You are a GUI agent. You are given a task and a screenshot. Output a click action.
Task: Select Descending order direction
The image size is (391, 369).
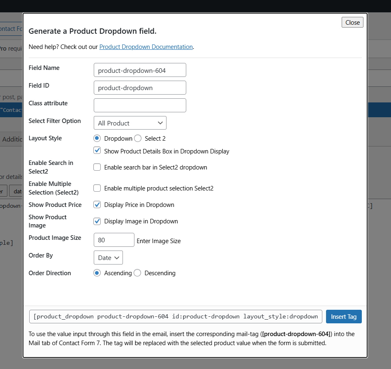(x=137, y=273)
